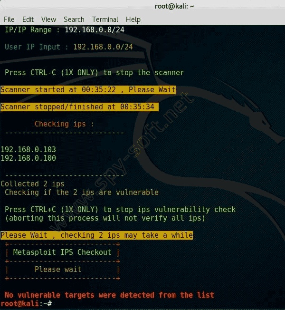The width and height of the screenshot is (285, 310).
Task: Open the Terminal menu
Action: point(105,19)
